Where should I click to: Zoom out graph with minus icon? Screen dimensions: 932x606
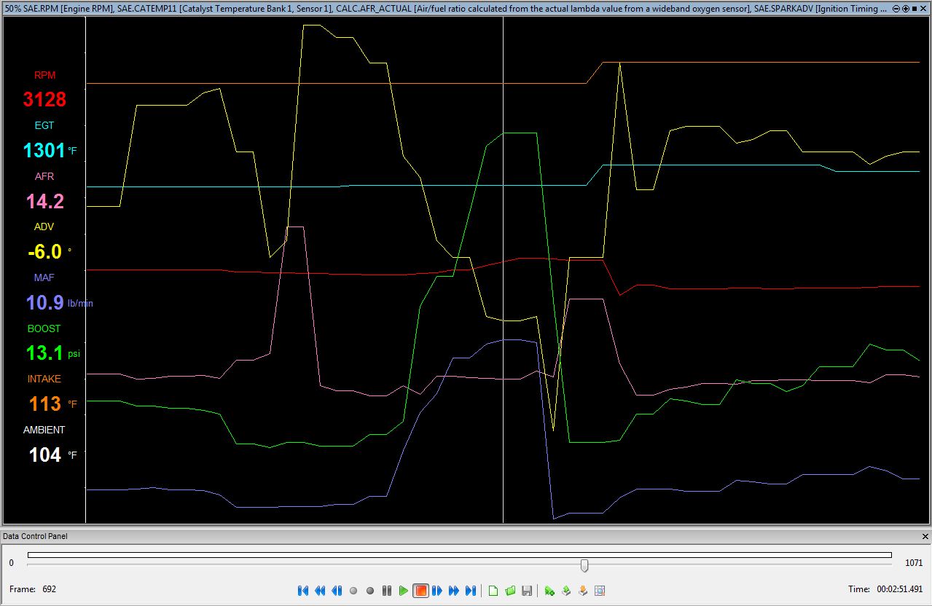[x=896, y=9]
